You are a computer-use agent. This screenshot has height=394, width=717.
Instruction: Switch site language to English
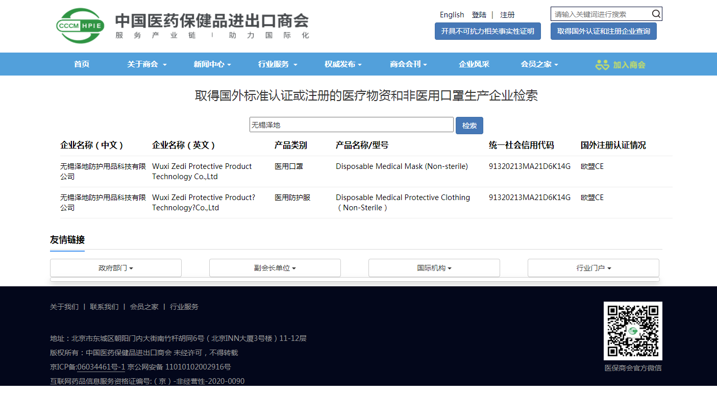tap(452, 15)
